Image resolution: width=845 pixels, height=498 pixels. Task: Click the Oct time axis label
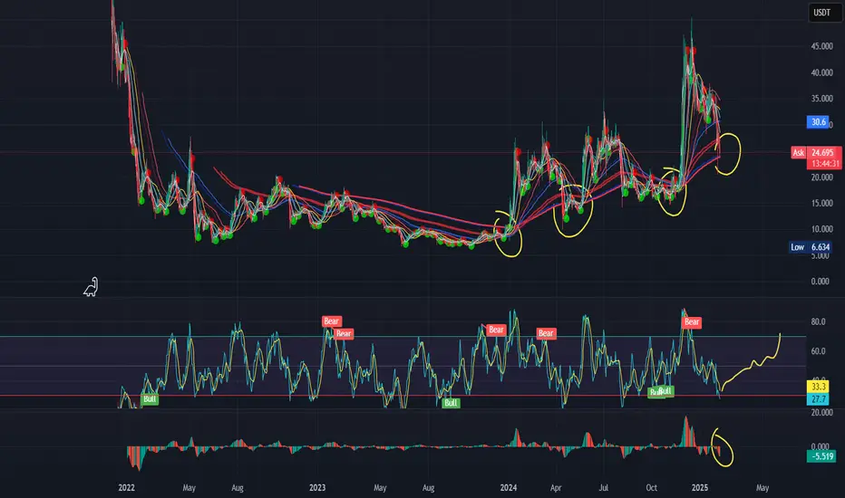point(651,488)
